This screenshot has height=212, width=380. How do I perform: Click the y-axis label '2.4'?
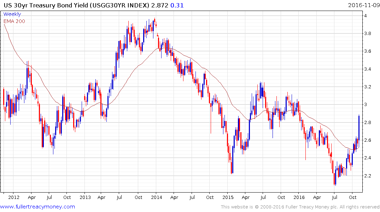pos(368,158)
